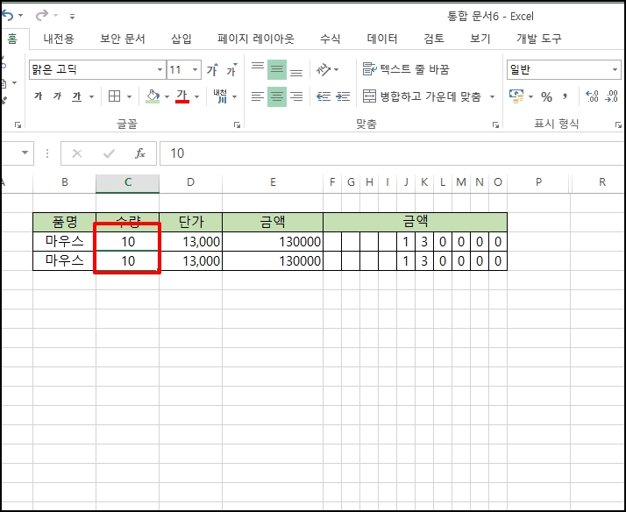This screenshot has width=626, height=512.
Task: Open underline style dropdown arrow
Action: click(x=91, y=96)
